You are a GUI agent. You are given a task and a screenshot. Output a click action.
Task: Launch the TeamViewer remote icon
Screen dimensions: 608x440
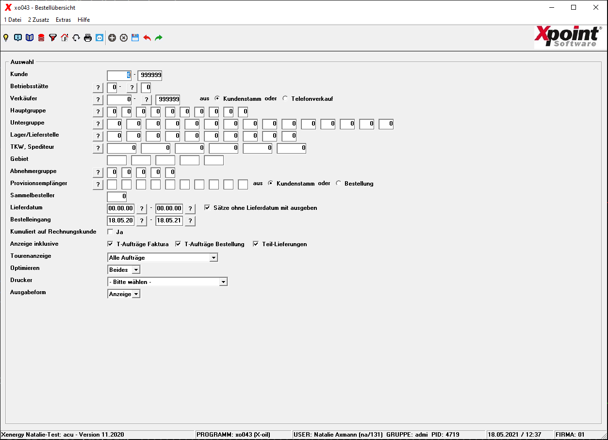[x=99, y=38]
